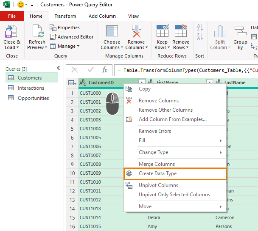Viewport: 258px width, 231px height.
Task: Open the CustomerID column filter dropdown
Action: (142, 82)
